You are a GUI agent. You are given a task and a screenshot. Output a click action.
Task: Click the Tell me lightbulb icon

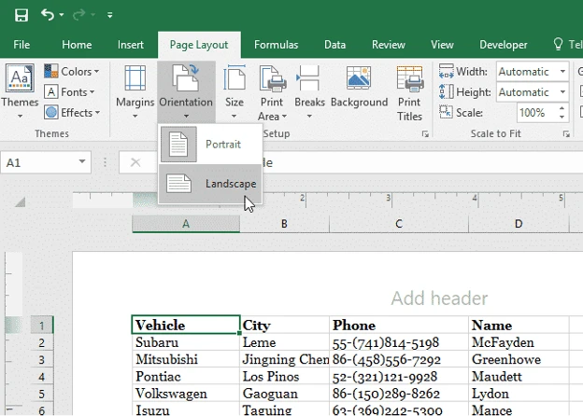(558, 44)
